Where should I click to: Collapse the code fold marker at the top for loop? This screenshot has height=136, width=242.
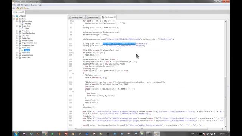point(73,21)
